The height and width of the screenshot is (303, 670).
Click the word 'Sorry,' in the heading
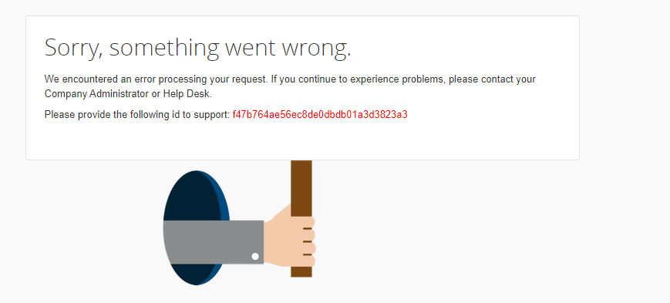(74, 48)
